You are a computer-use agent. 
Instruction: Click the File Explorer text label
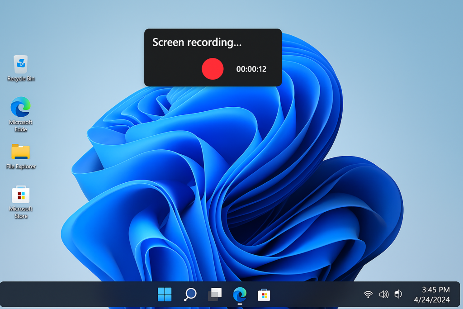click(x=21, y=166)
